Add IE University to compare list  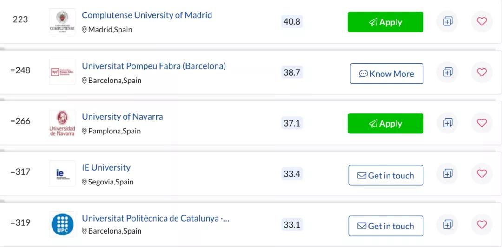click(x=447, y=174)
